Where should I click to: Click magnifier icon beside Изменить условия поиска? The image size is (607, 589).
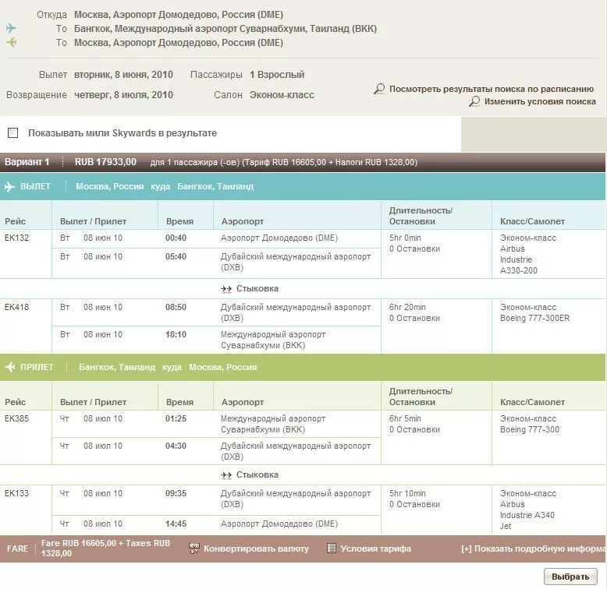(x=474, y=101)
